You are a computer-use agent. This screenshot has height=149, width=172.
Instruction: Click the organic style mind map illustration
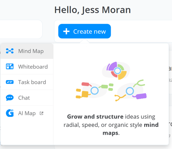131,90
